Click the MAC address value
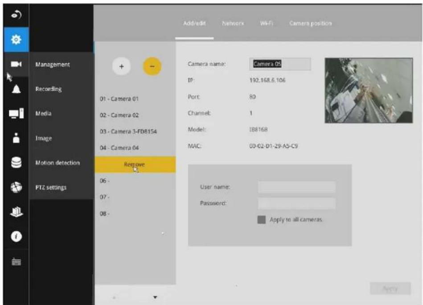Image resolution: width=423 pixels, height=305 pixels. tap(274, 146)
